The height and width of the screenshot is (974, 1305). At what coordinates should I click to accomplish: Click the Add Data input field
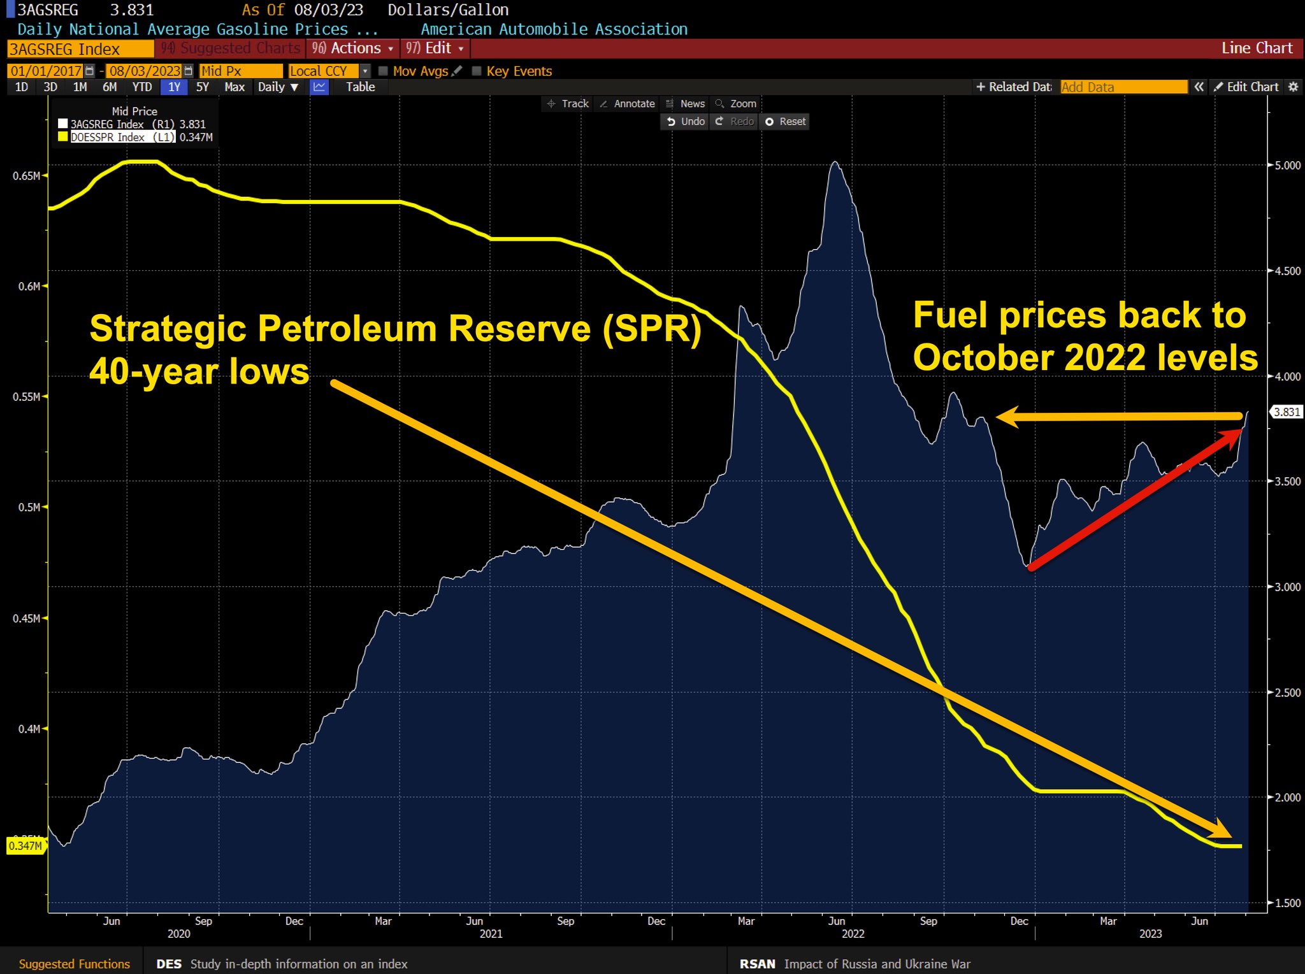point(1123,87)
